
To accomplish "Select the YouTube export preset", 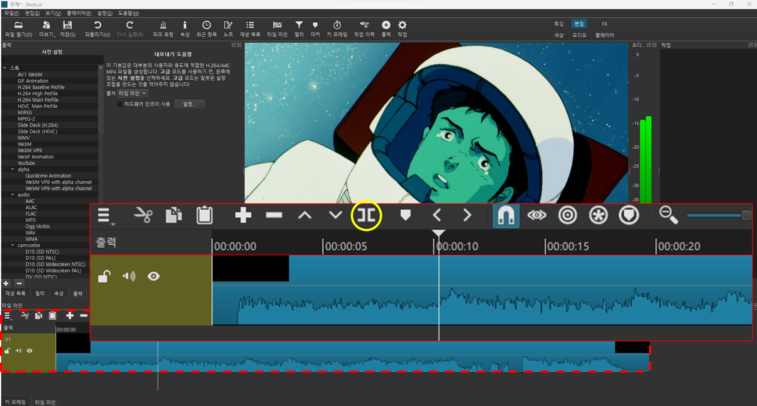I will pyautogui.click(x=26, y=163).
